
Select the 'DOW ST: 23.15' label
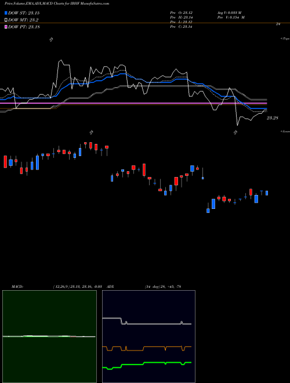(24, 13)
